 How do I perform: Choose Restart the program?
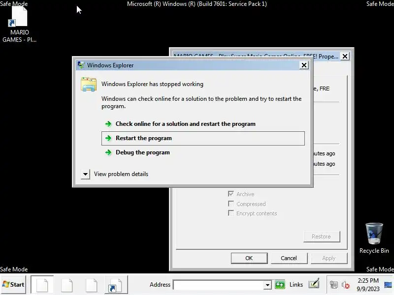(203, 138)
